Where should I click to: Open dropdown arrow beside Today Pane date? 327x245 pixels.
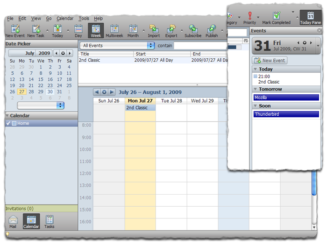[x=318, y=46]
